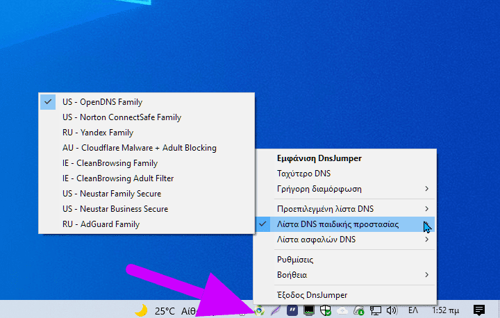Screen dimensions: 500x318
Task: Click the moon weather icon in taskbar
Action: 141,310
